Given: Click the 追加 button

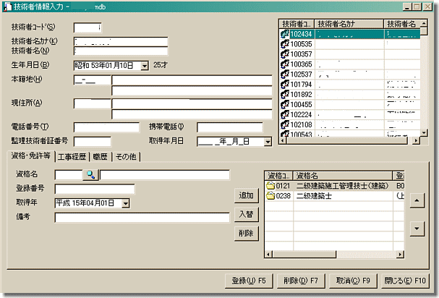Looking at the screenshot, I should point(246,195).
